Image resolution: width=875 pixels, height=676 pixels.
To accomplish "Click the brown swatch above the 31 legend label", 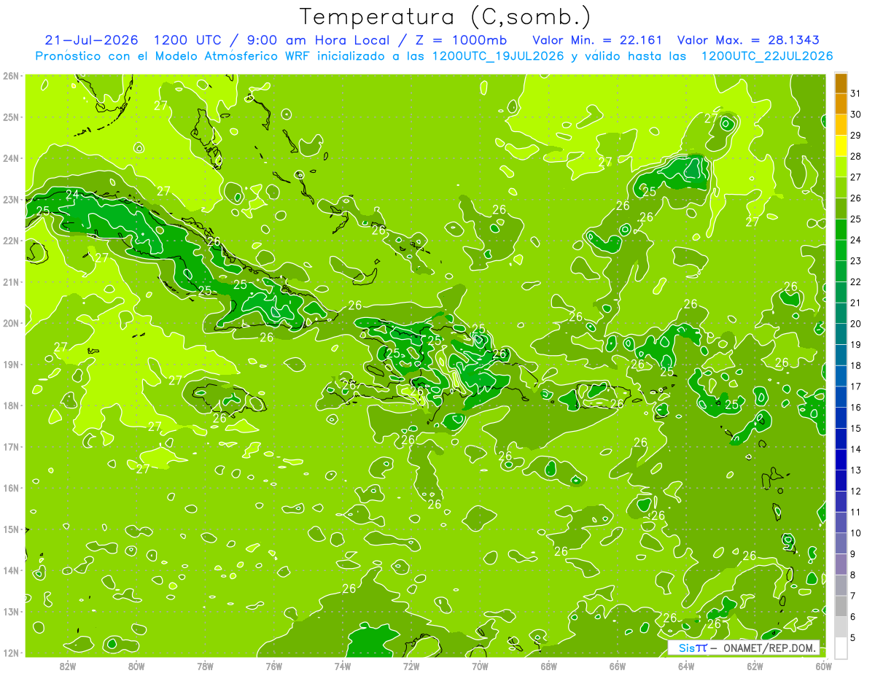I will 841,84.
